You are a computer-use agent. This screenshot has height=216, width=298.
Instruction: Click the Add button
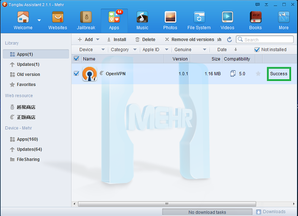click(85, 39)
